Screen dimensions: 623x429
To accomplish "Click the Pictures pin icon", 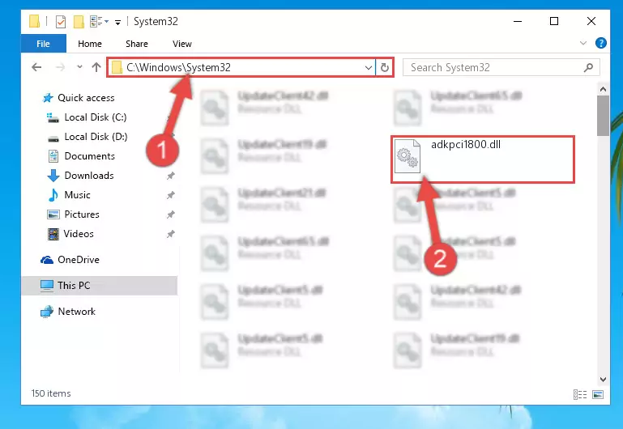I will pos(170,214).
